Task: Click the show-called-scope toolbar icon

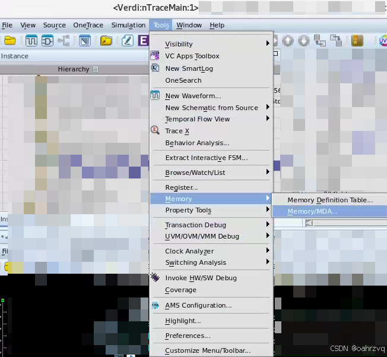Action: click(x=336, y=40)
